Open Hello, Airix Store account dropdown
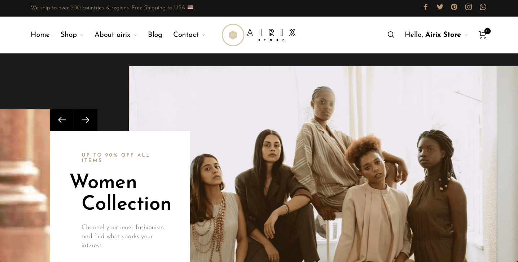 pos(436,35)
